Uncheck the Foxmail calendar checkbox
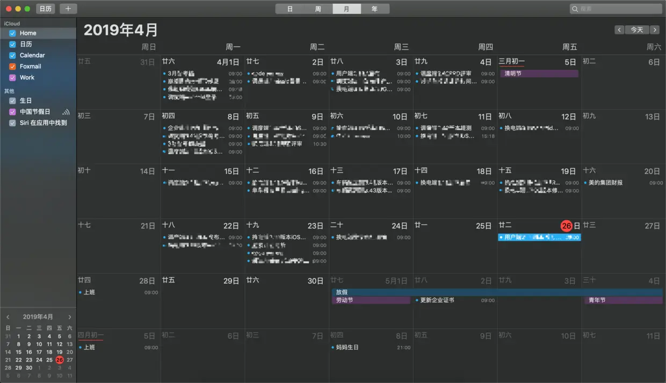The width and height of the screenshot is (666, 383). (x=12, y=66)
